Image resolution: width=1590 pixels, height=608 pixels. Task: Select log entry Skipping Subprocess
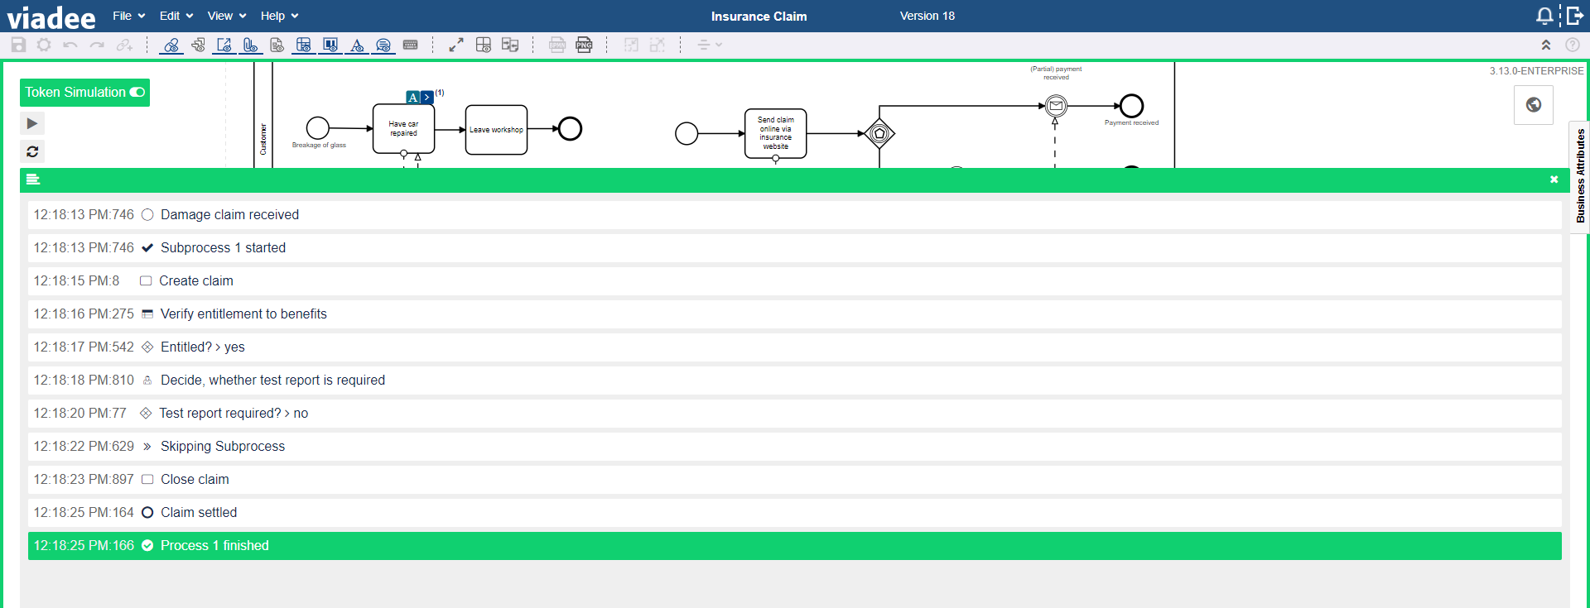coord(795,446)
